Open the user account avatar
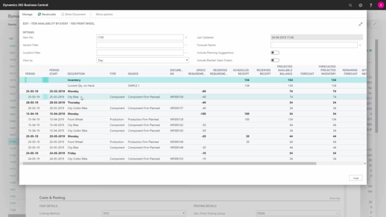Screen dimensions: 386x217 [x=381, y=5]
